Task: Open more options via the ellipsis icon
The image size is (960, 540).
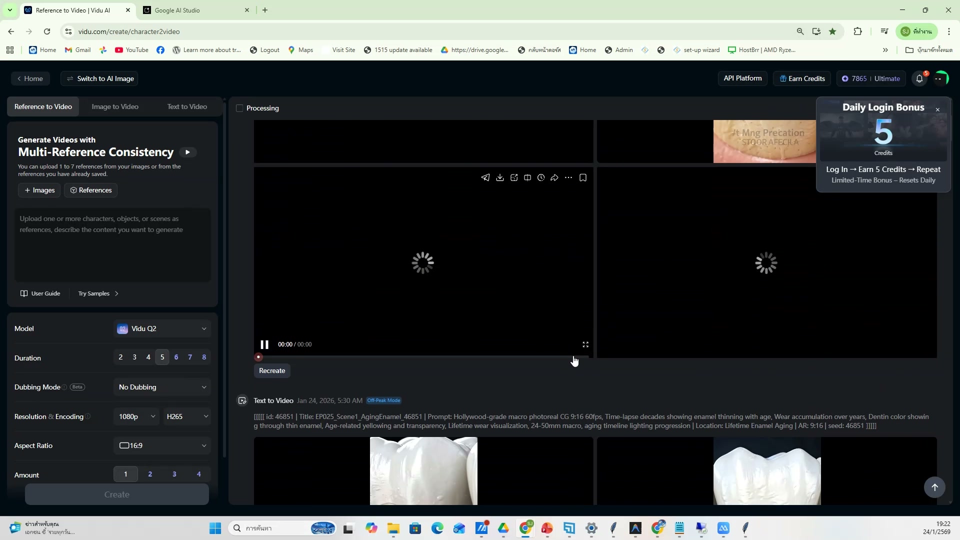Action: [x=568, y=177]
